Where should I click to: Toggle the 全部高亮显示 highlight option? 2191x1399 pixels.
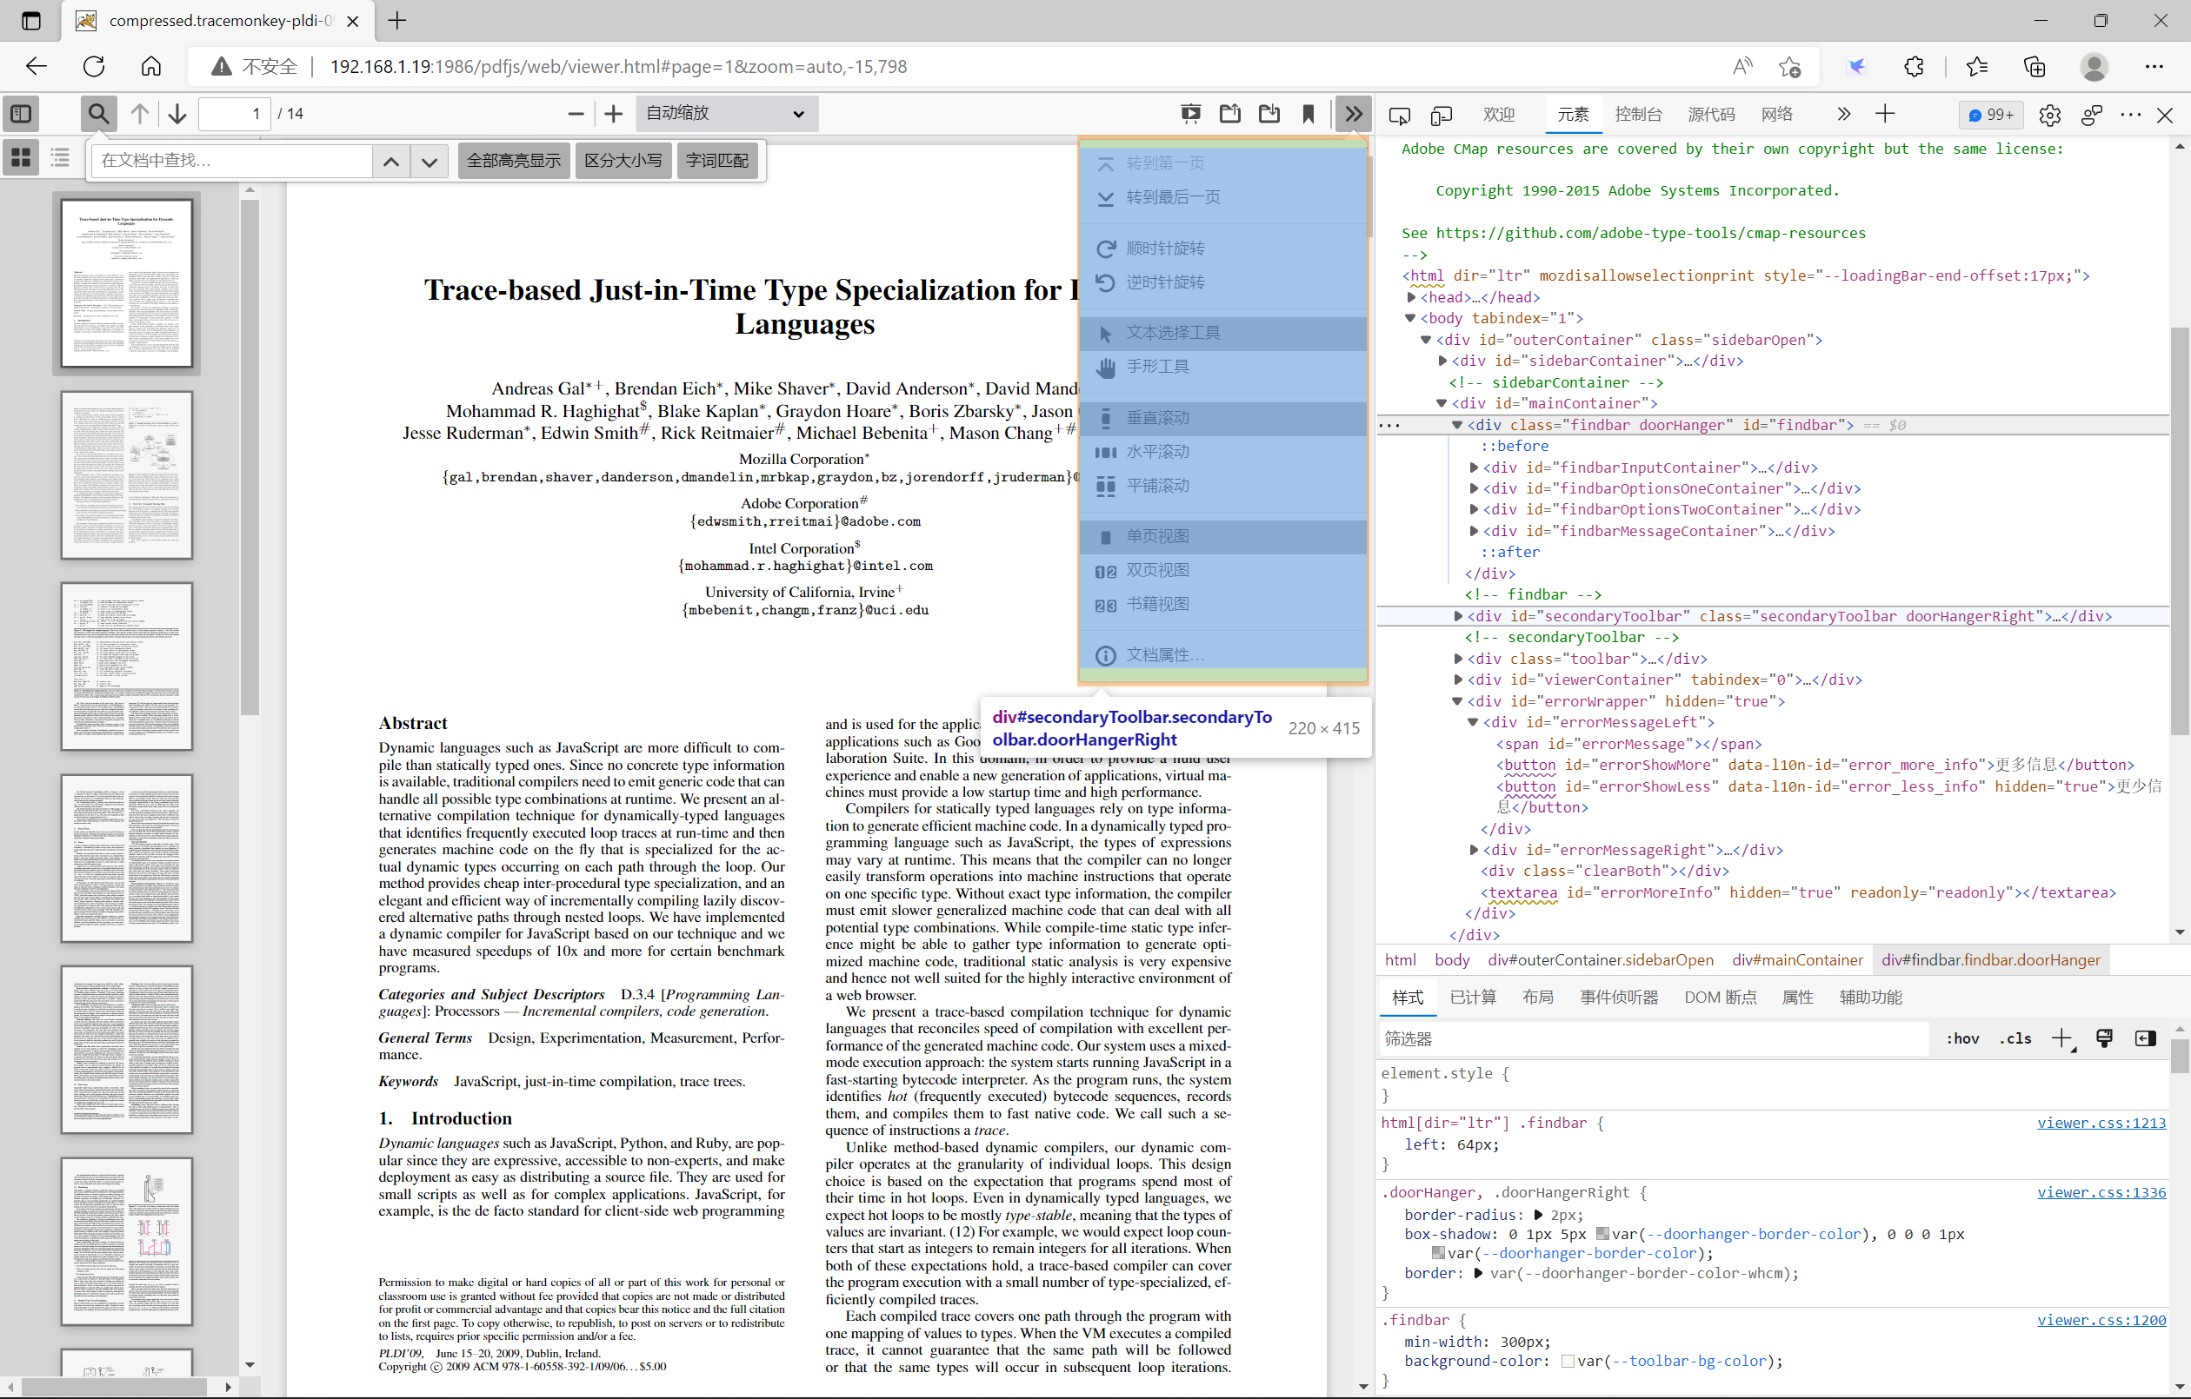pyautogui.click(x=513, y=161)
